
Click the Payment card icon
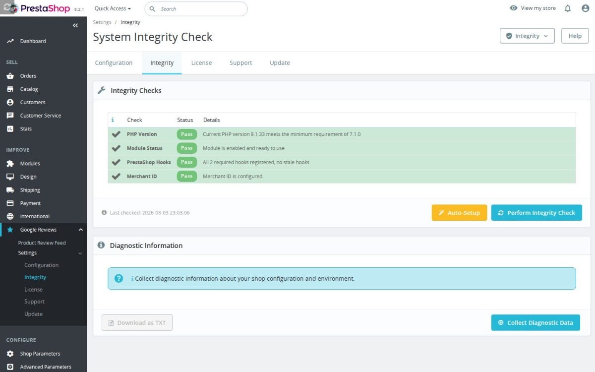tap(10, 203)
